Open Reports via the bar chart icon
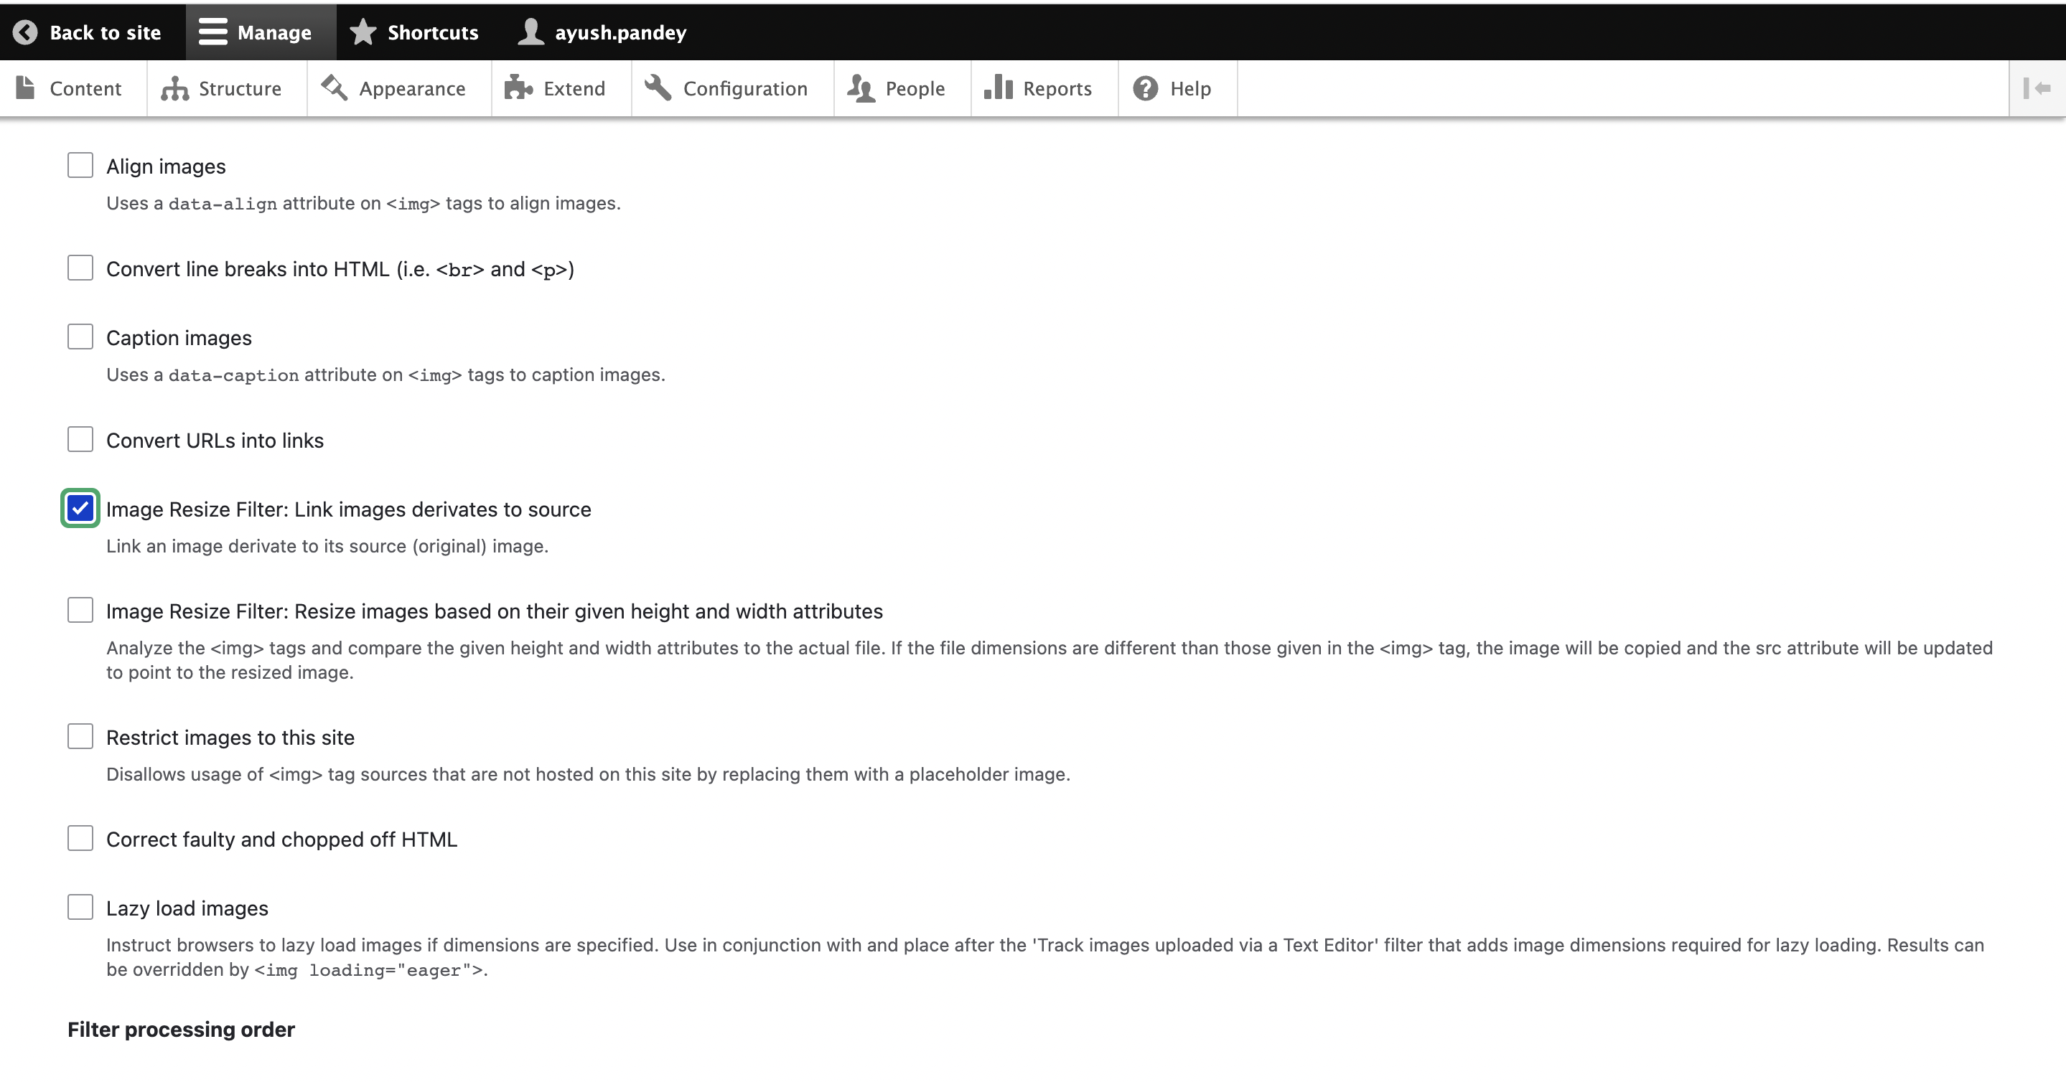 998,88
